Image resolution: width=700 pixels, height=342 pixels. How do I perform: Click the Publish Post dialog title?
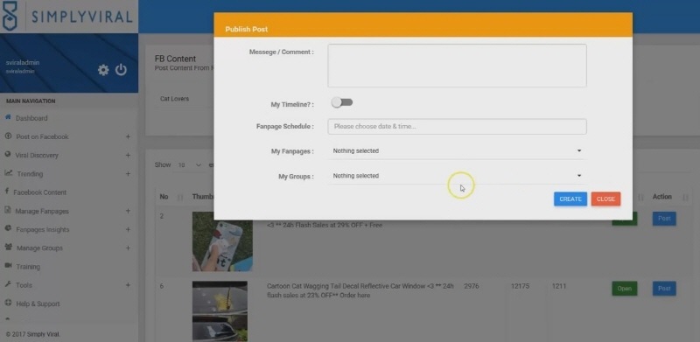tap(247, 29)
